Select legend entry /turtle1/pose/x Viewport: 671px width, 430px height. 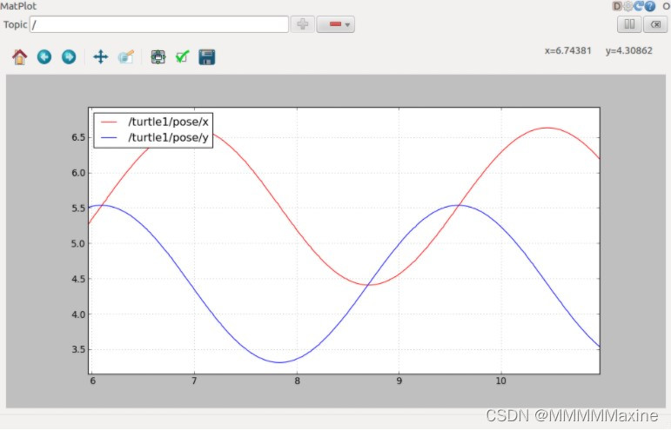point(168,122)
